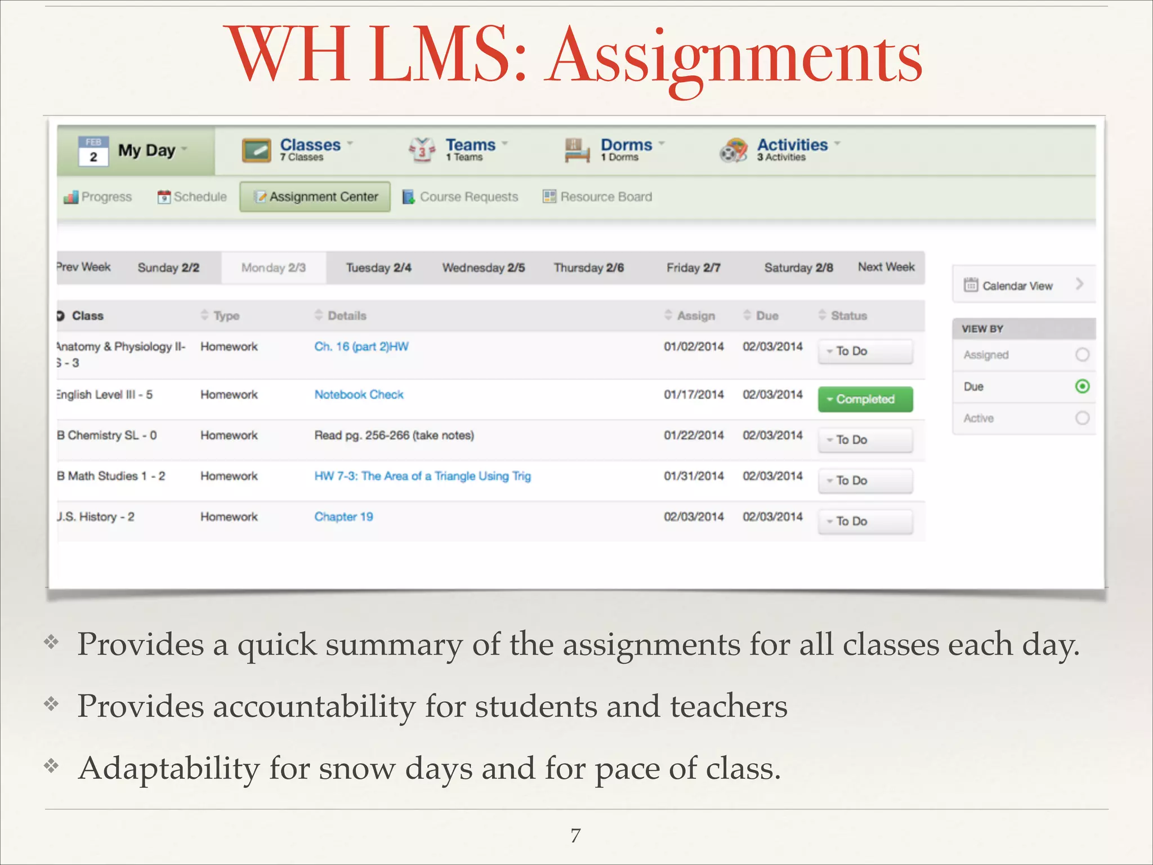1153x865 pixels.
Task: Click the VIEW BY panel header
Action: [1024, 329]
